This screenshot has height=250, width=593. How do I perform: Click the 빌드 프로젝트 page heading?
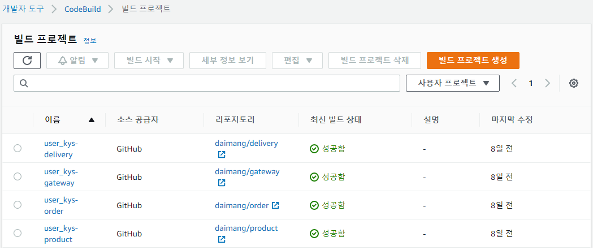tap(45, 40)
